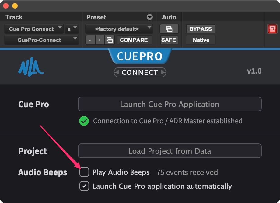This screenshot has height=203, width=280.
Task: Click previous preset minus button
Action: coord(90,40)
